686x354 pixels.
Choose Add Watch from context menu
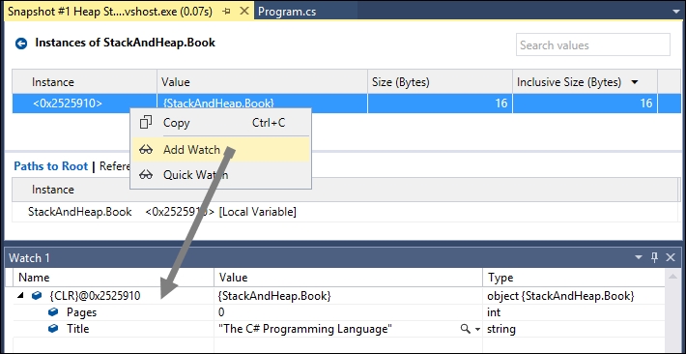point(220,150)
